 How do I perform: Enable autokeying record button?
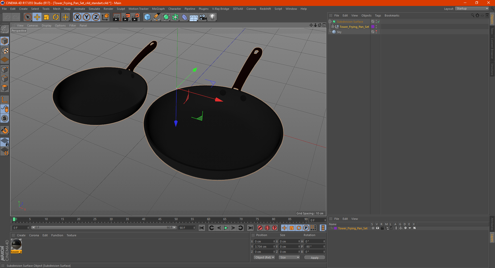point(267,228)
